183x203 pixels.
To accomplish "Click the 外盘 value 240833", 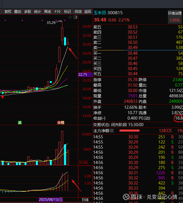I will (x=131, y=101).
